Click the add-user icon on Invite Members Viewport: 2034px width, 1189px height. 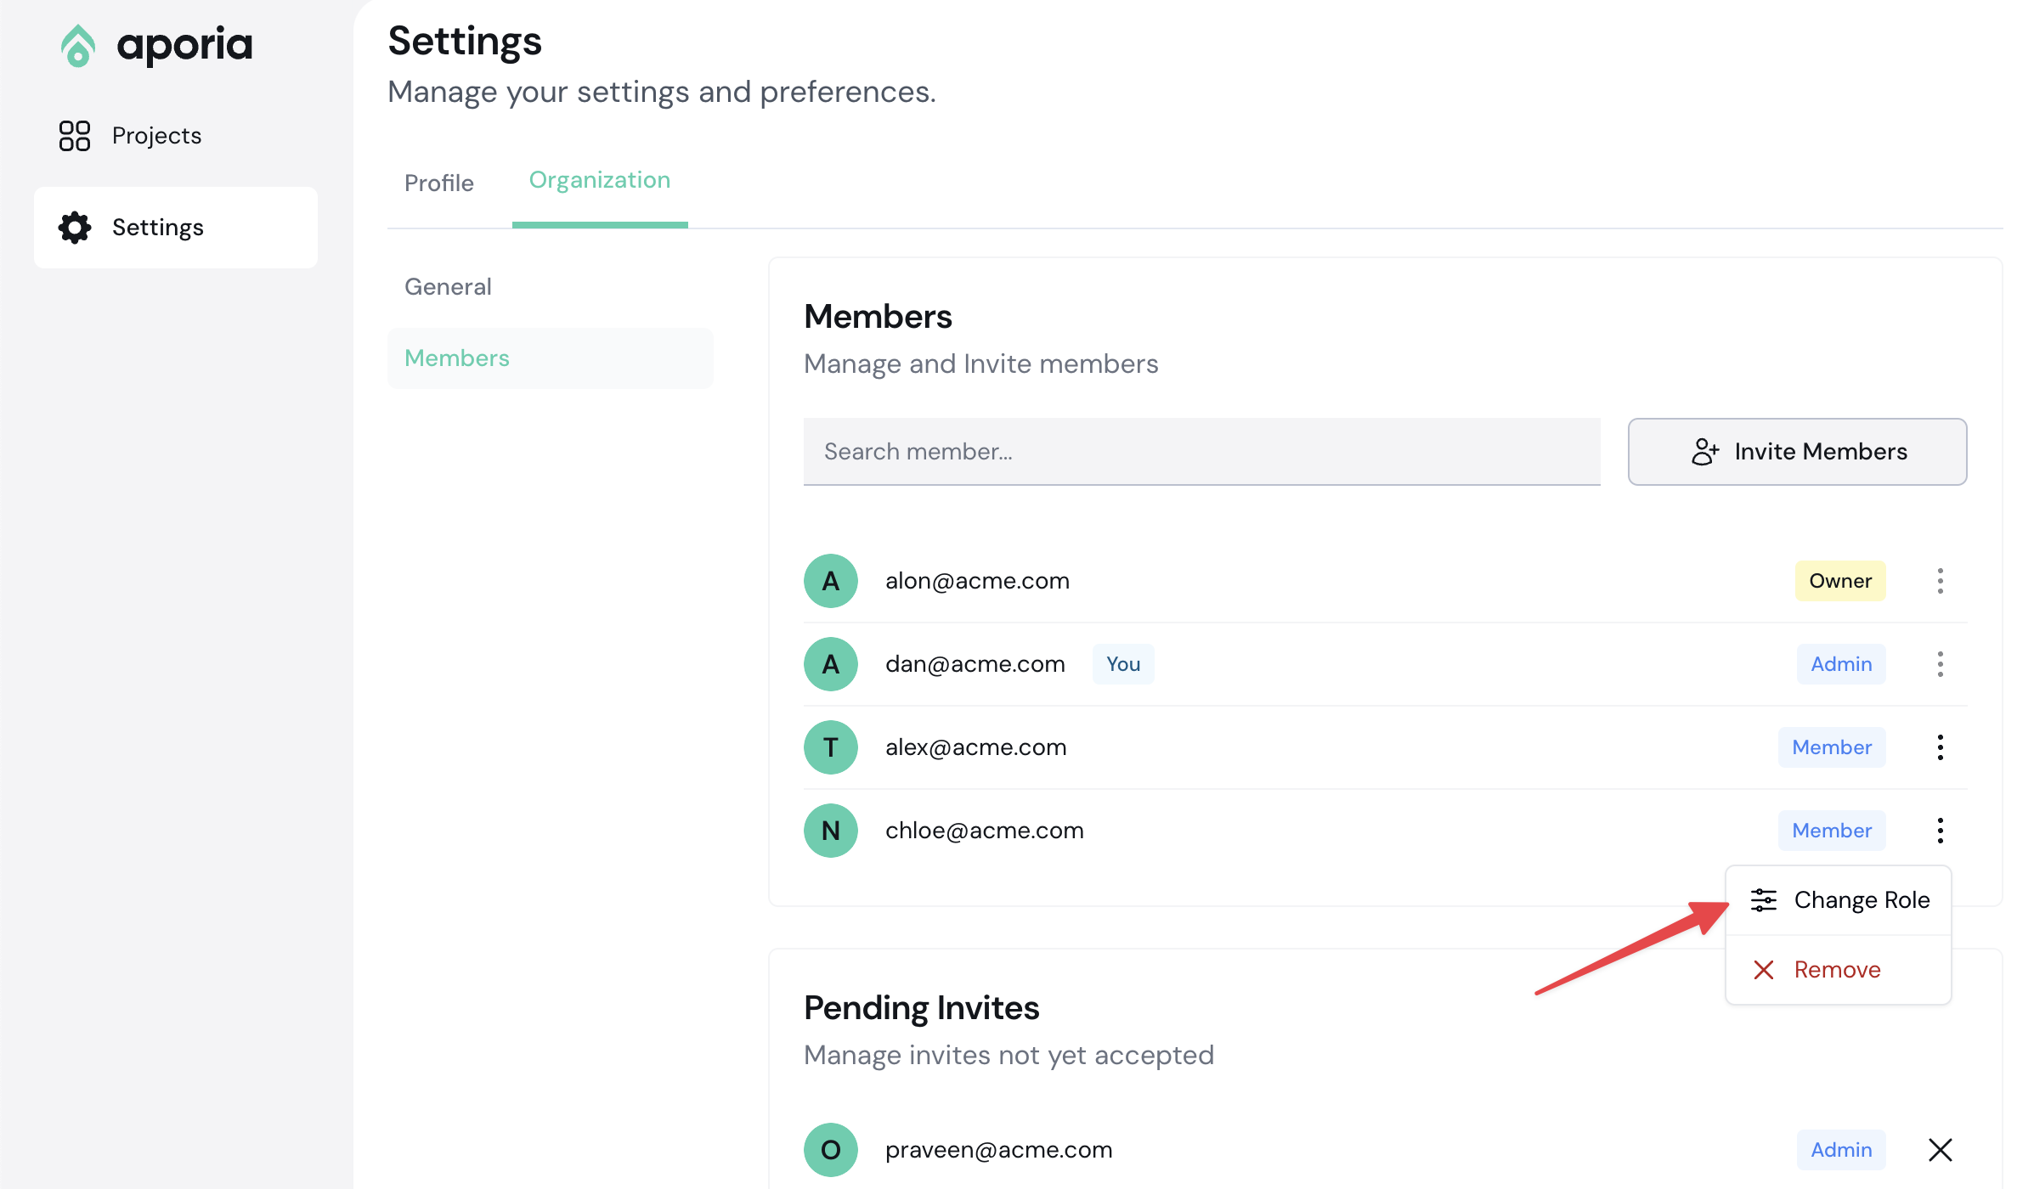click(x=1704, y=452)
